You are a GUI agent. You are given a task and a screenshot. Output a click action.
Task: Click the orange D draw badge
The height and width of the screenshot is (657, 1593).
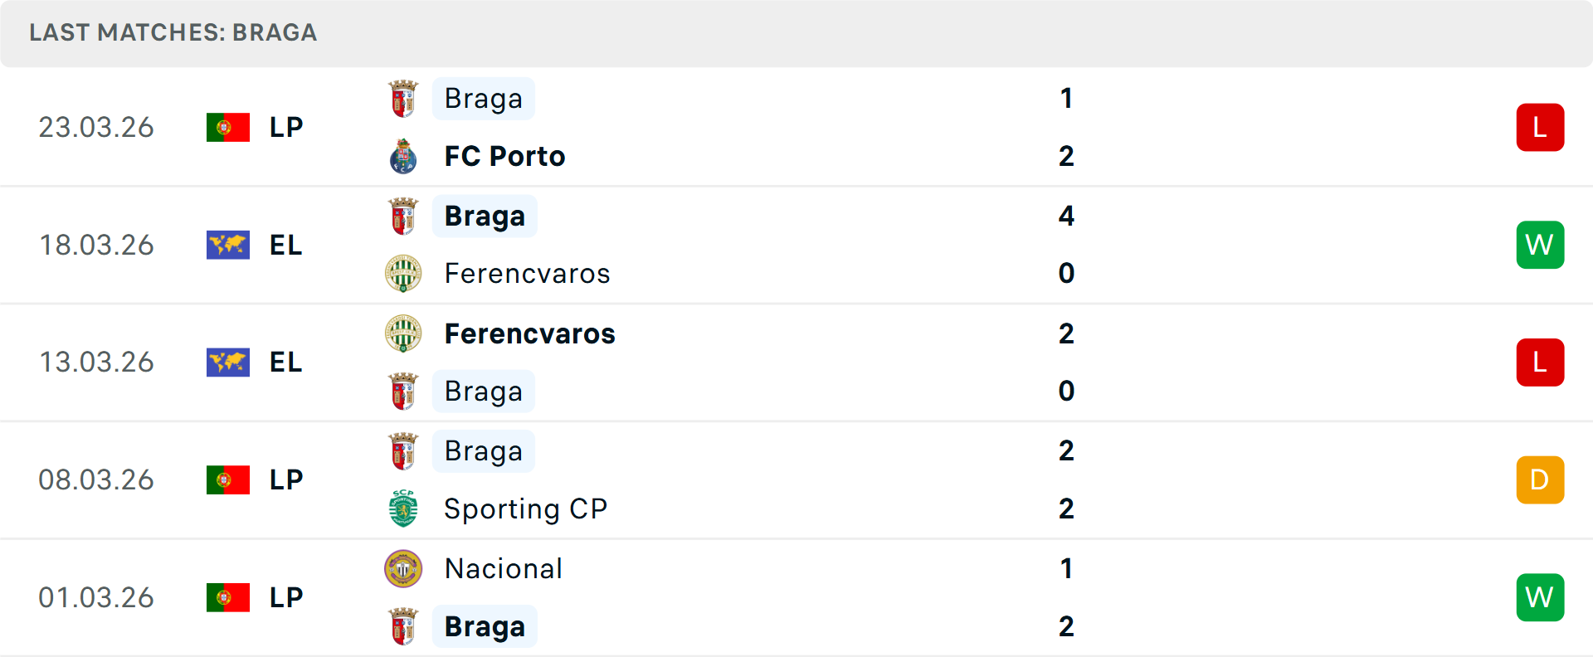[x=1540, y=479]
